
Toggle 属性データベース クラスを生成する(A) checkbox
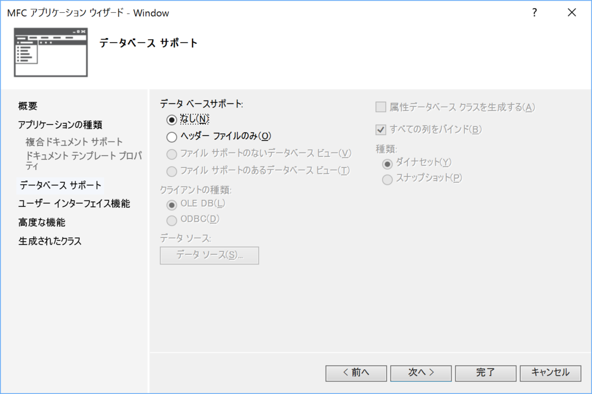point(380,107)
